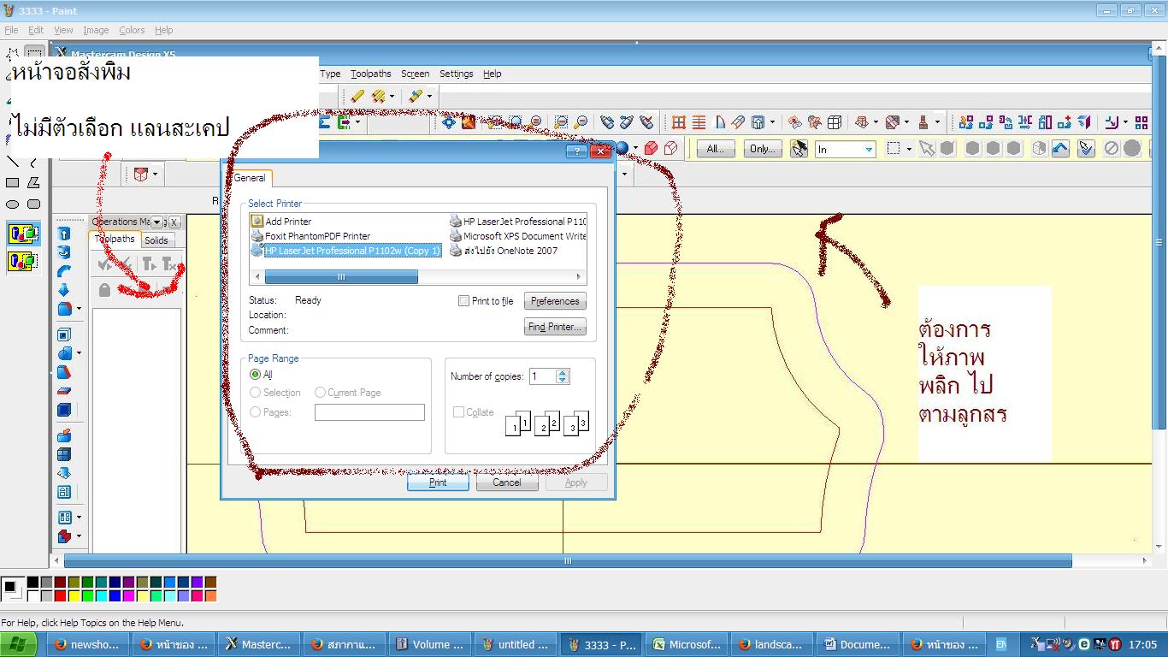
Task: Click the red solid cube shading icon
Action: point(652,148)
